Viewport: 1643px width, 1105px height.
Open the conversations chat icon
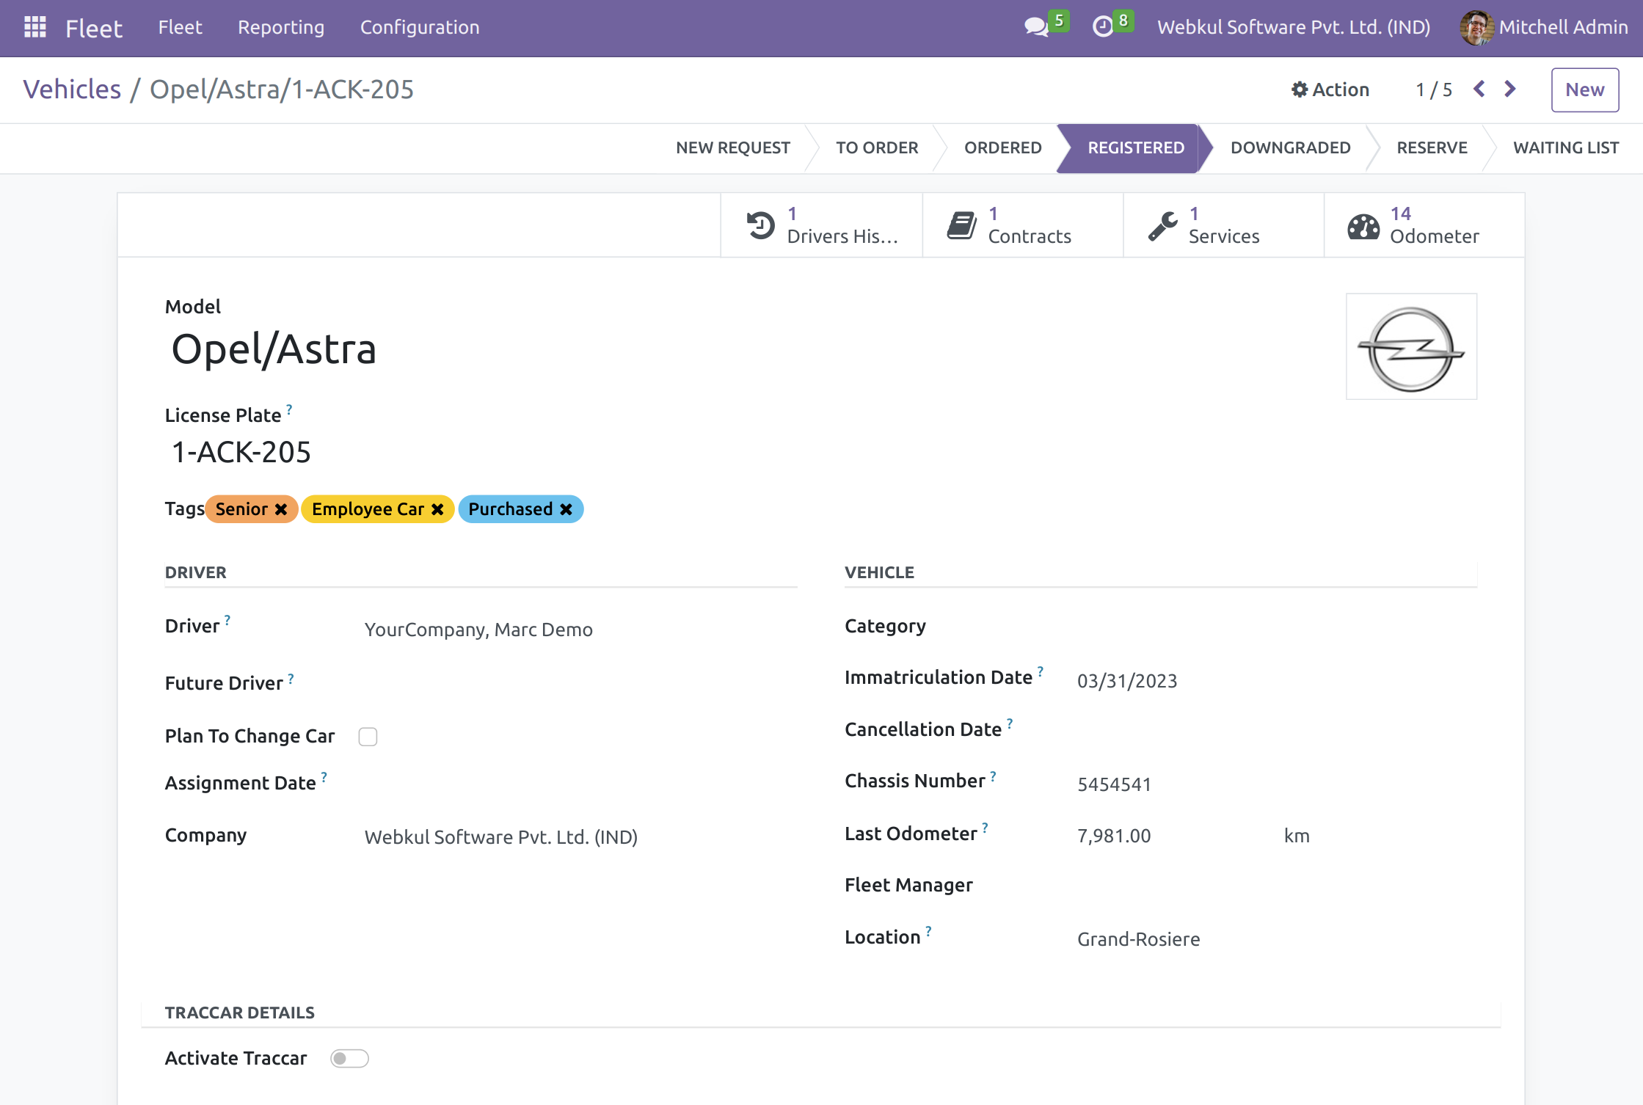point(1035,27)
